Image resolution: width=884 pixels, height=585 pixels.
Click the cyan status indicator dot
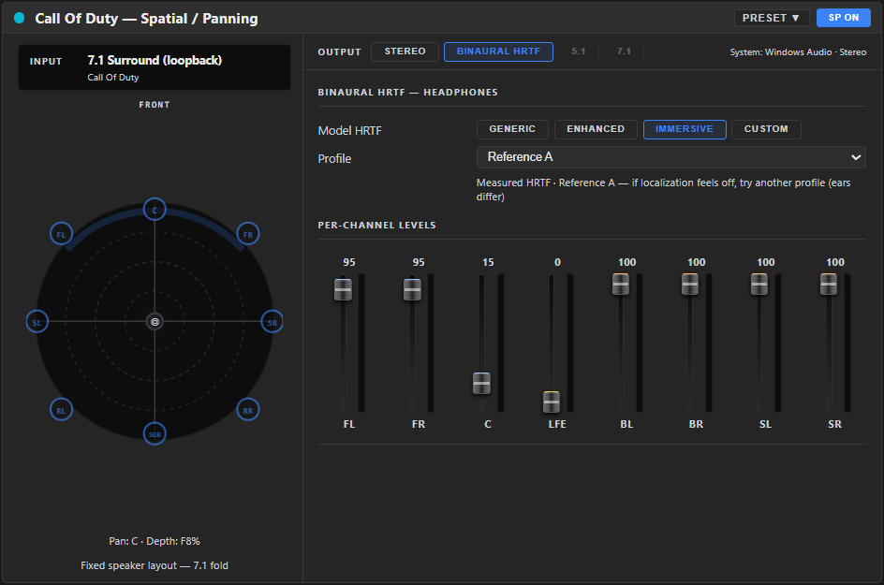[19, 18]
